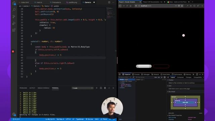
Task: Open the Computed sidebar tab
Action: pos(180,77)
